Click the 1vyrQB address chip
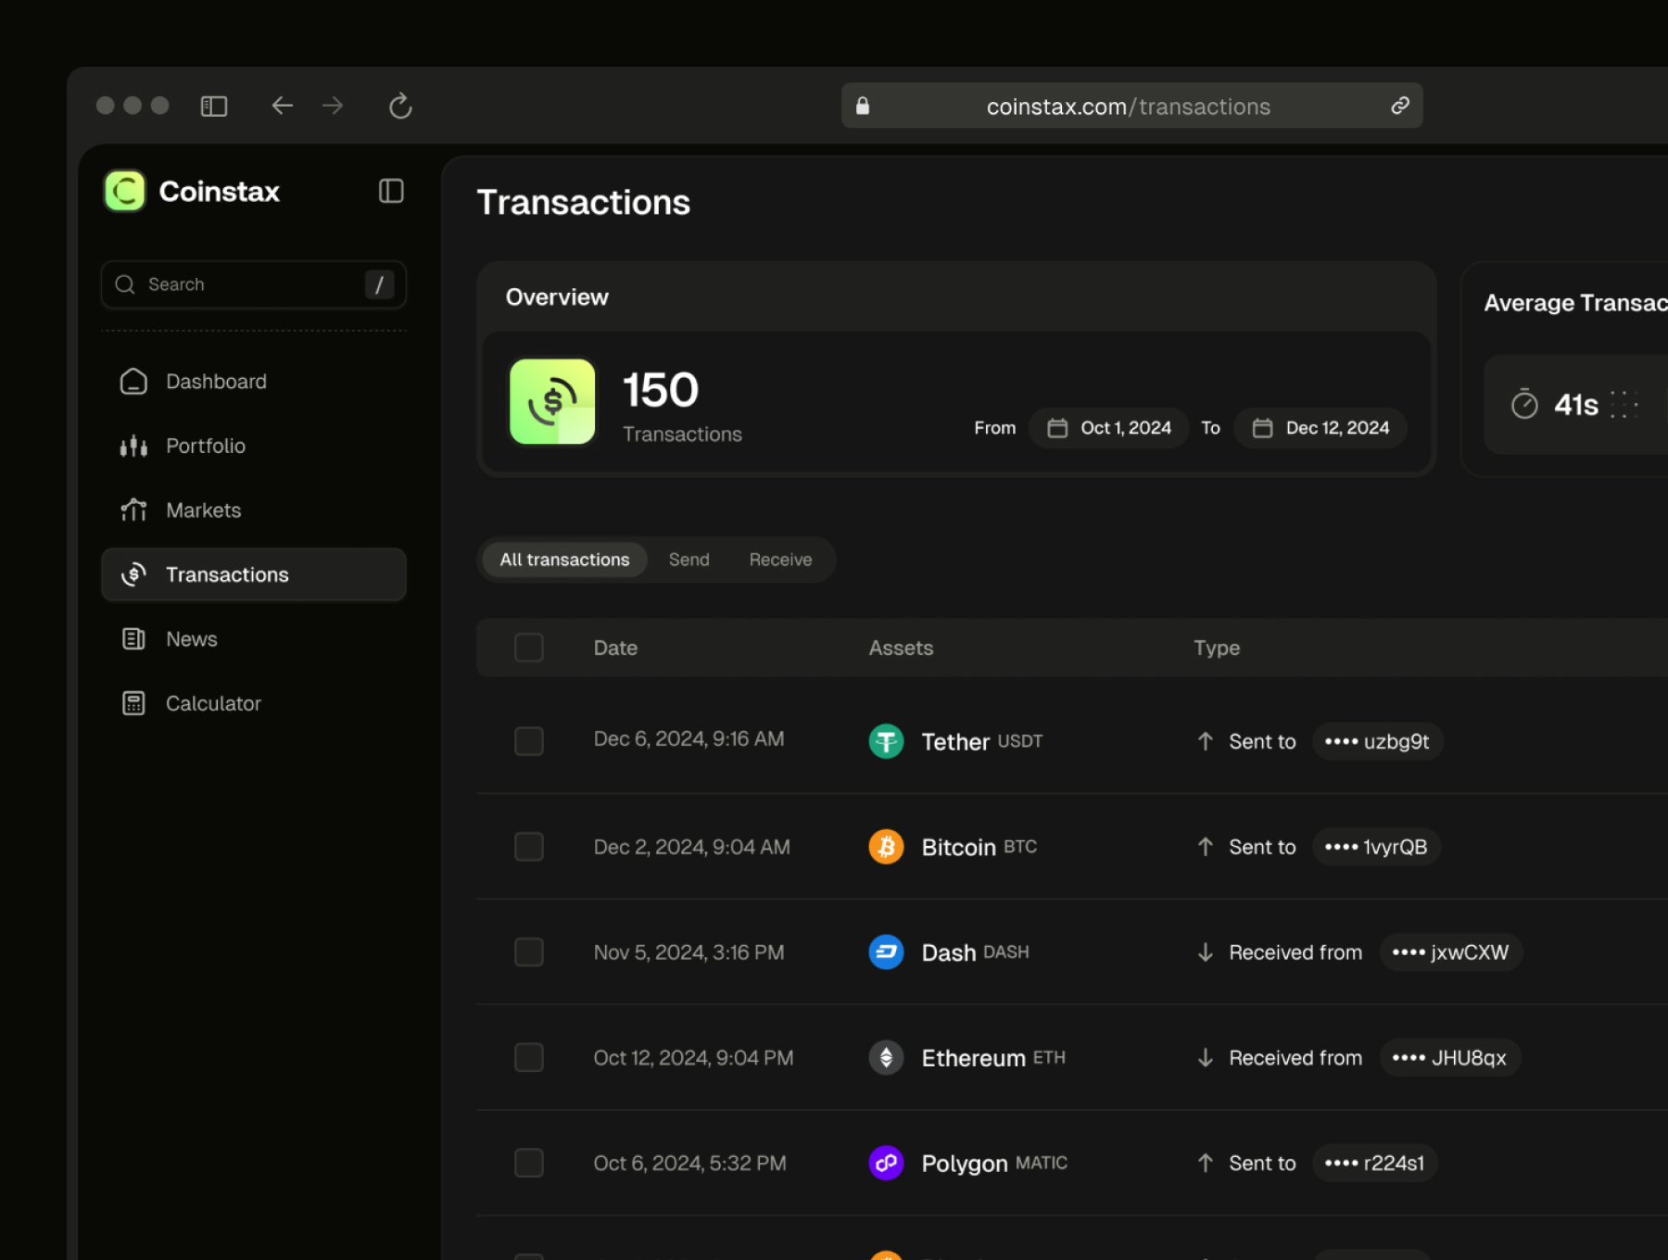Viewport: 1668px width, 1260px height. tap(1376, 847)
